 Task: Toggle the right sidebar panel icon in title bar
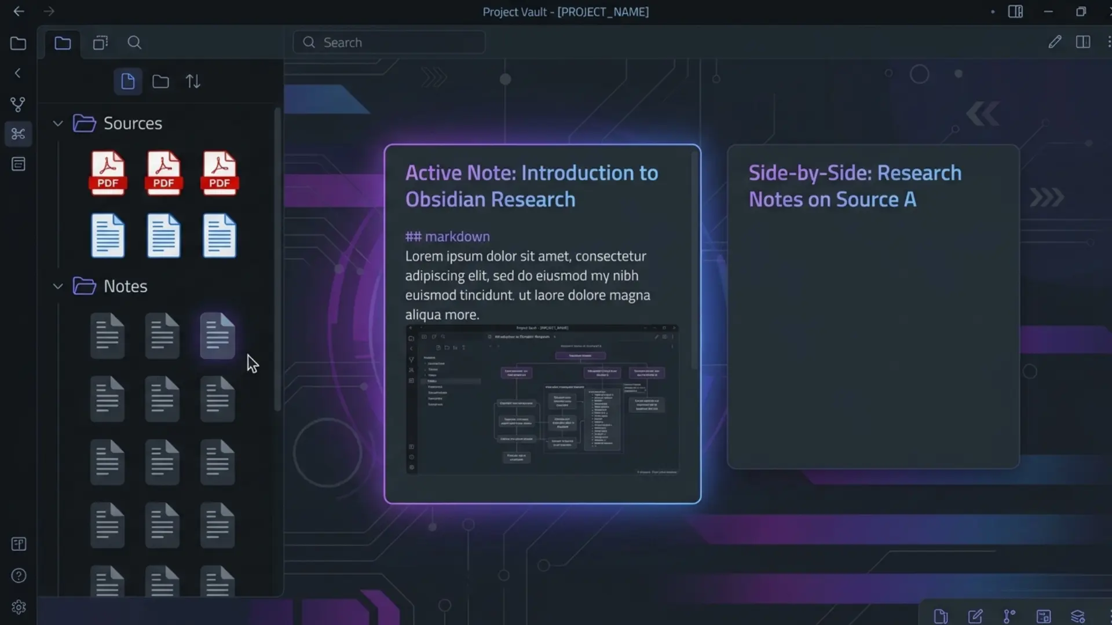coord(1015,12)
